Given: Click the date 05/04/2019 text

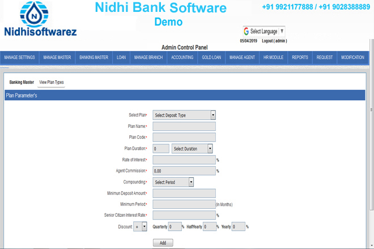Looking at the screenshot, I should click(x=249, y=41).
